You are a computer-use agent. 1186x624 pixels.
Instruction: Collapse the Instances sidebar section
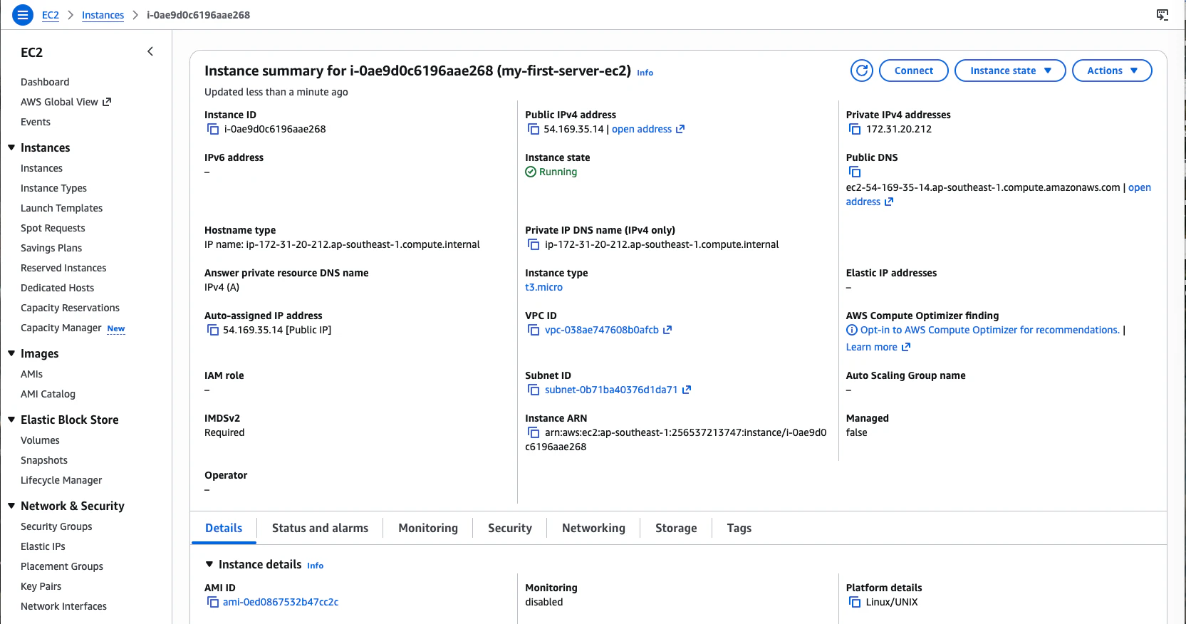pyautogui.click(x=11, y=147)
